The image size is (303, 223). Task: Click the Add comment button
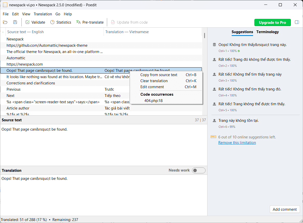coord(285,209)
